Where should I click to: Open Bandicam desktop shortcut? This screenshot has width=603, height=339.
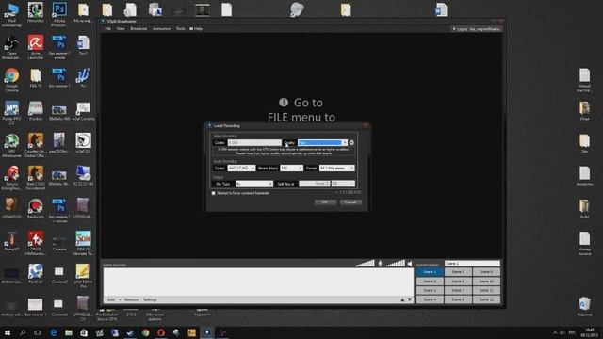tap(36, 209)
